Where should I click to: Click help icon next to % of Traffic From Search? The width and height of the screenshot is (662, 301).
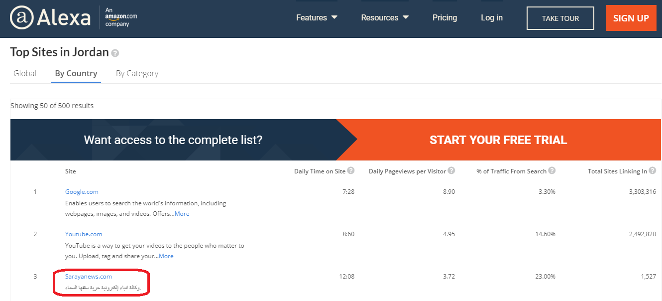click(x=552, y=170)
